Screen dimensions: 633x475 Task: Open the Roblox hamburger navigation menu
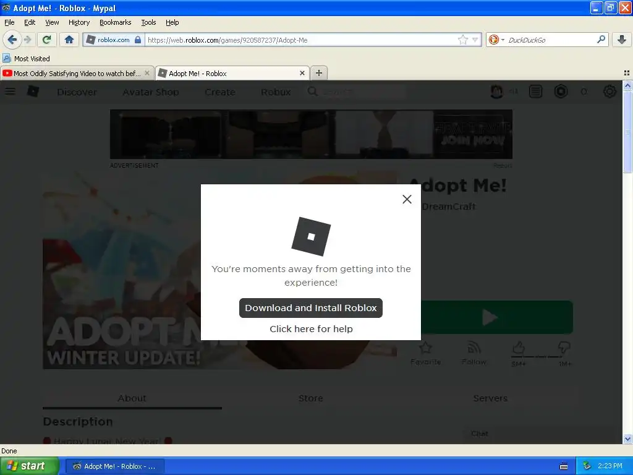coord(10,92)
